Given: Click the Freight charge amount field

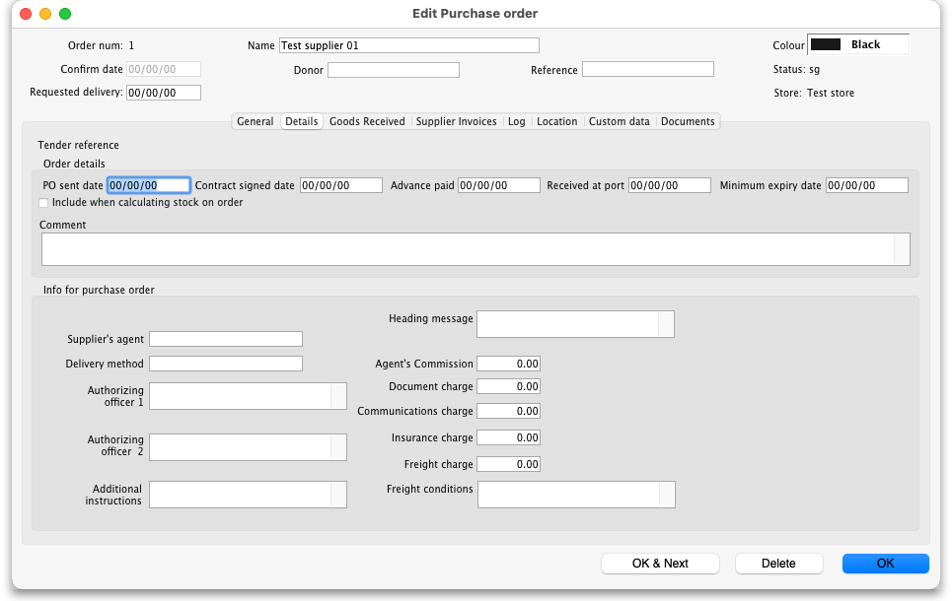Looking at the screenshot, I should pyautogui.click(x=508, y=464).
